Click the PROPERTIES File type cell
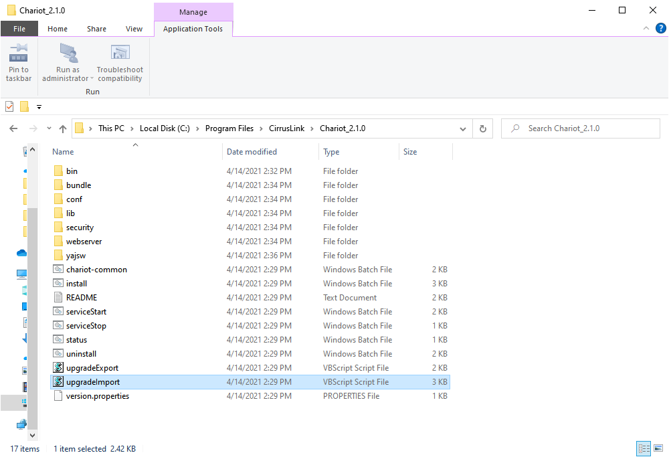The image size is (669, 457). [x=351, y=396]
